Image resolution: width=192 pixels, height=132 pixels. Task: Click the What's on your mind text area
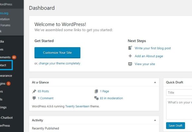pyautogui.click(x=179, y=109)
